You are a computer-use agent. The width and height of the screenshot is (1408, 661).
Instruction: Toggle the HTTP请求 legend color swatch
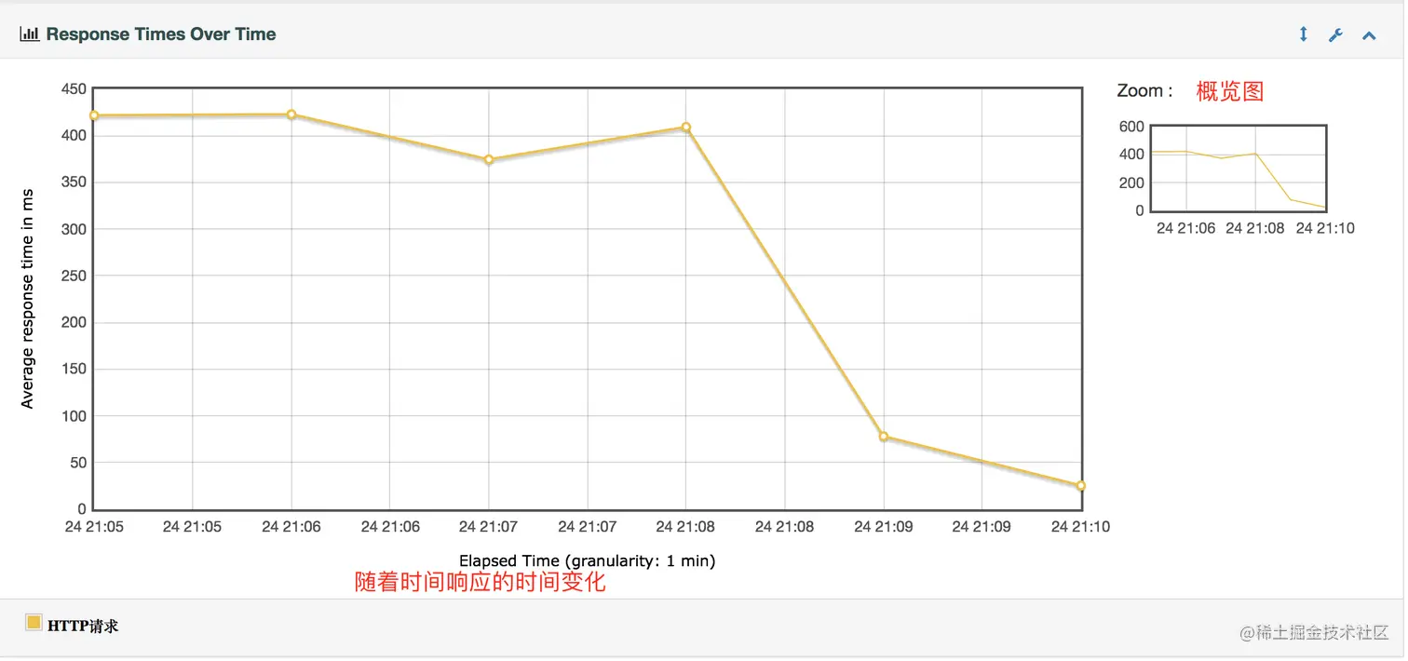[34, 623]
